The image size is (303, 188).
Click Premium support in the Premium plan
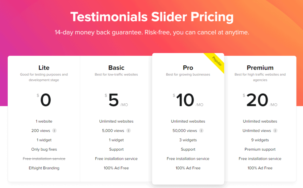[x=260, y=149]
